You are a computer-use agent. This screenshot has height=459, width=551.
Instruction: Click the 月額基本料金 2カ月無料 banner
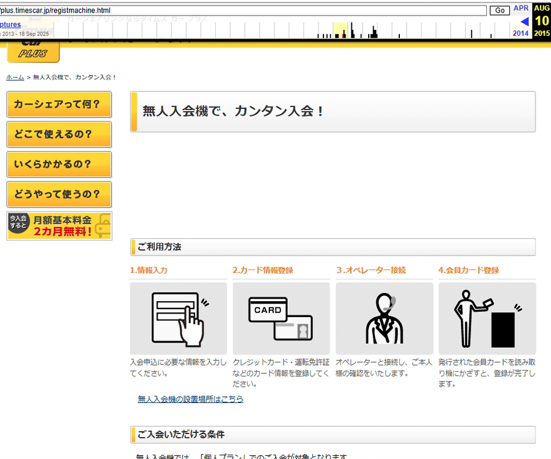(59, 226)
